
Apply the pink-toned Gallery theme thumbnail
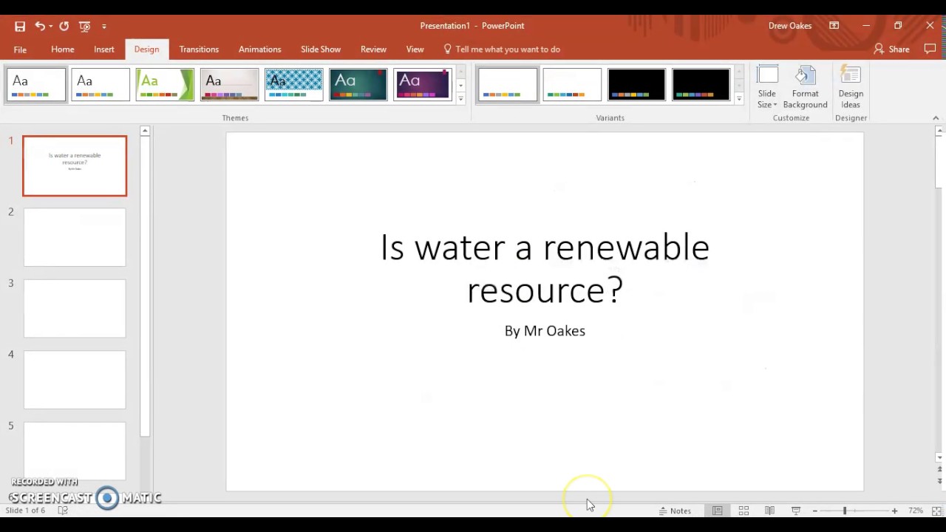(229, 85)
